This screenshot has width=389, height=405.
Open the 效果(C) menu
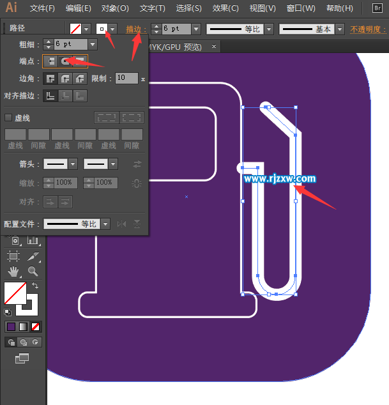(225, 8)
